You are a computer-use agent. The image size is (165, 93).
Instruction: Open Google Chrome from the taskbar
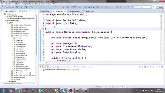click(18, 91)
